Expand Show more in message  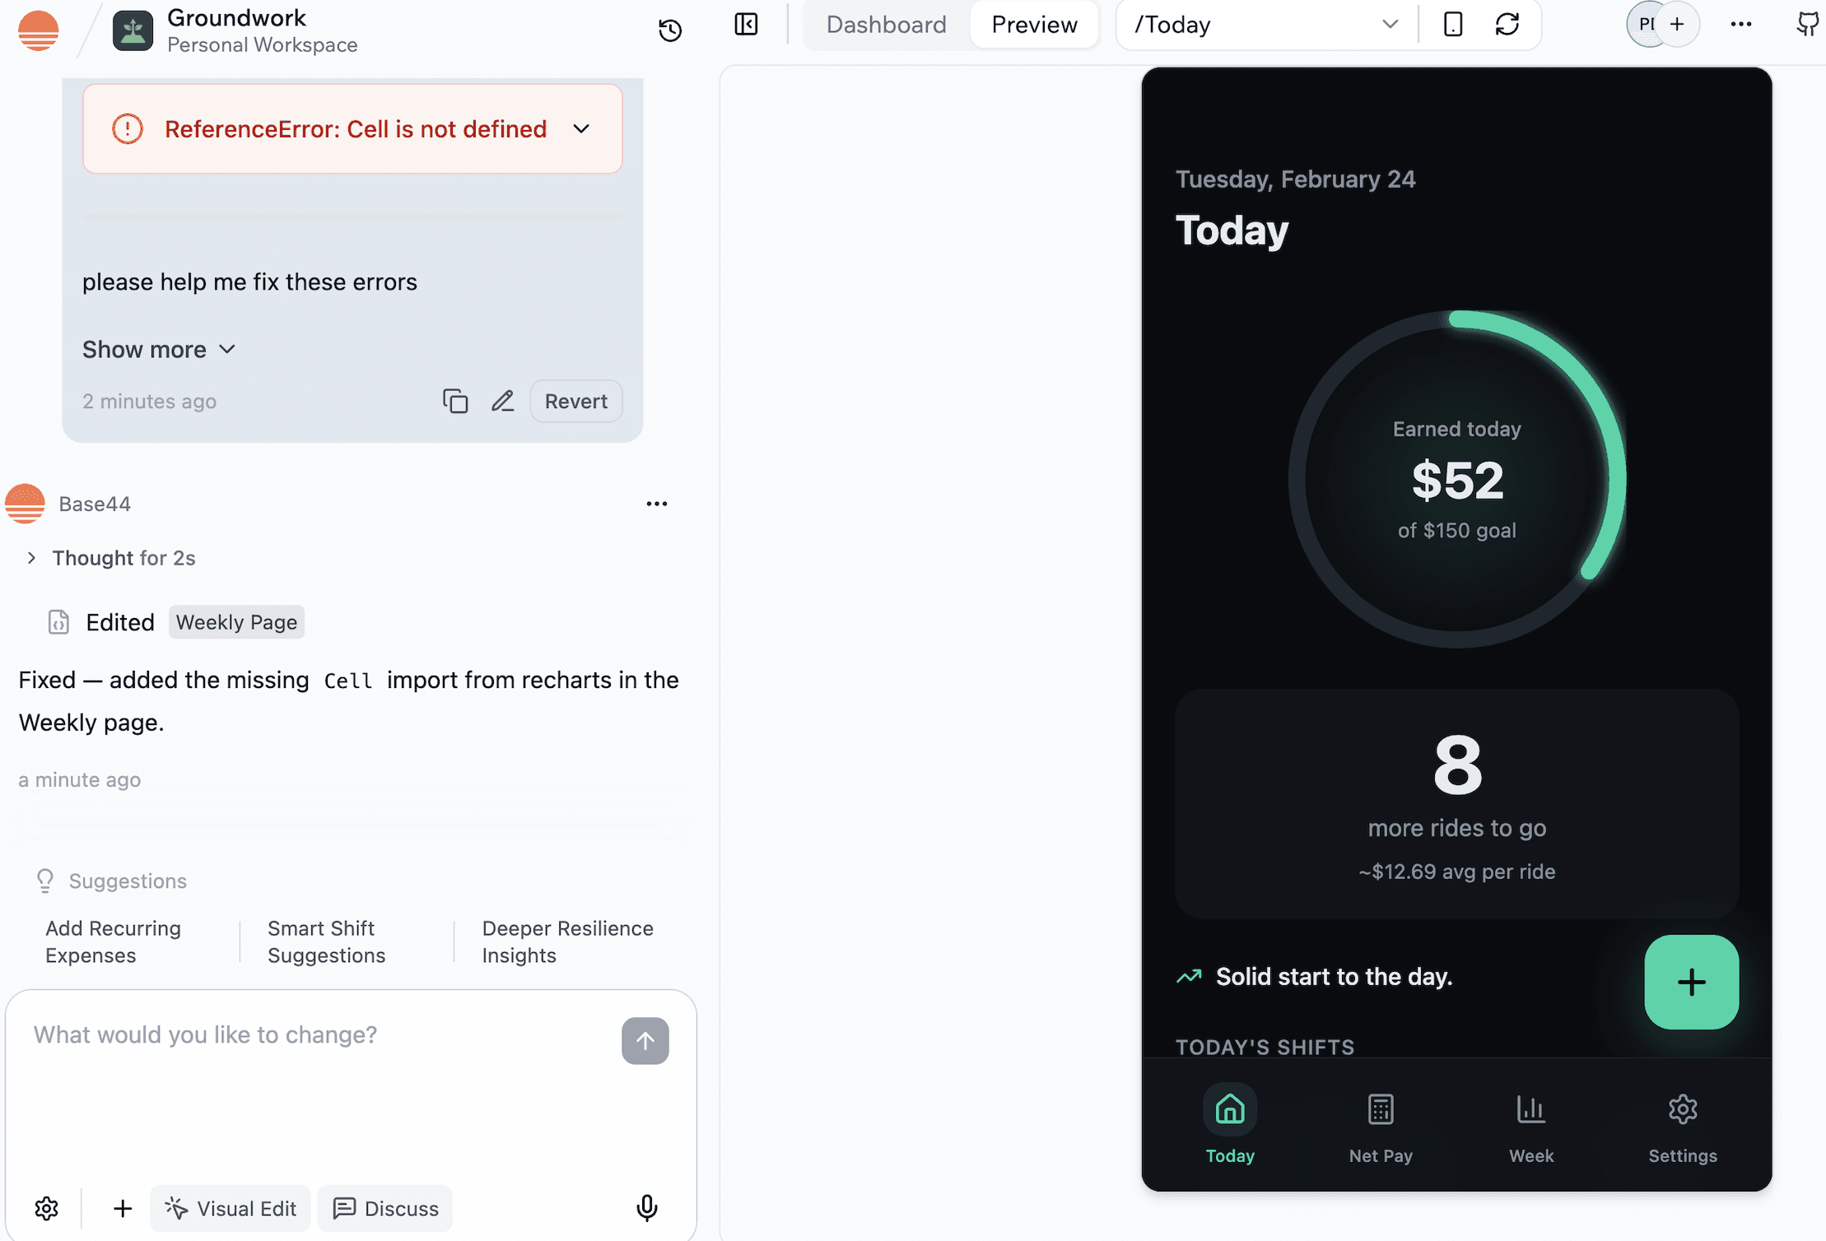click(159, 350)
